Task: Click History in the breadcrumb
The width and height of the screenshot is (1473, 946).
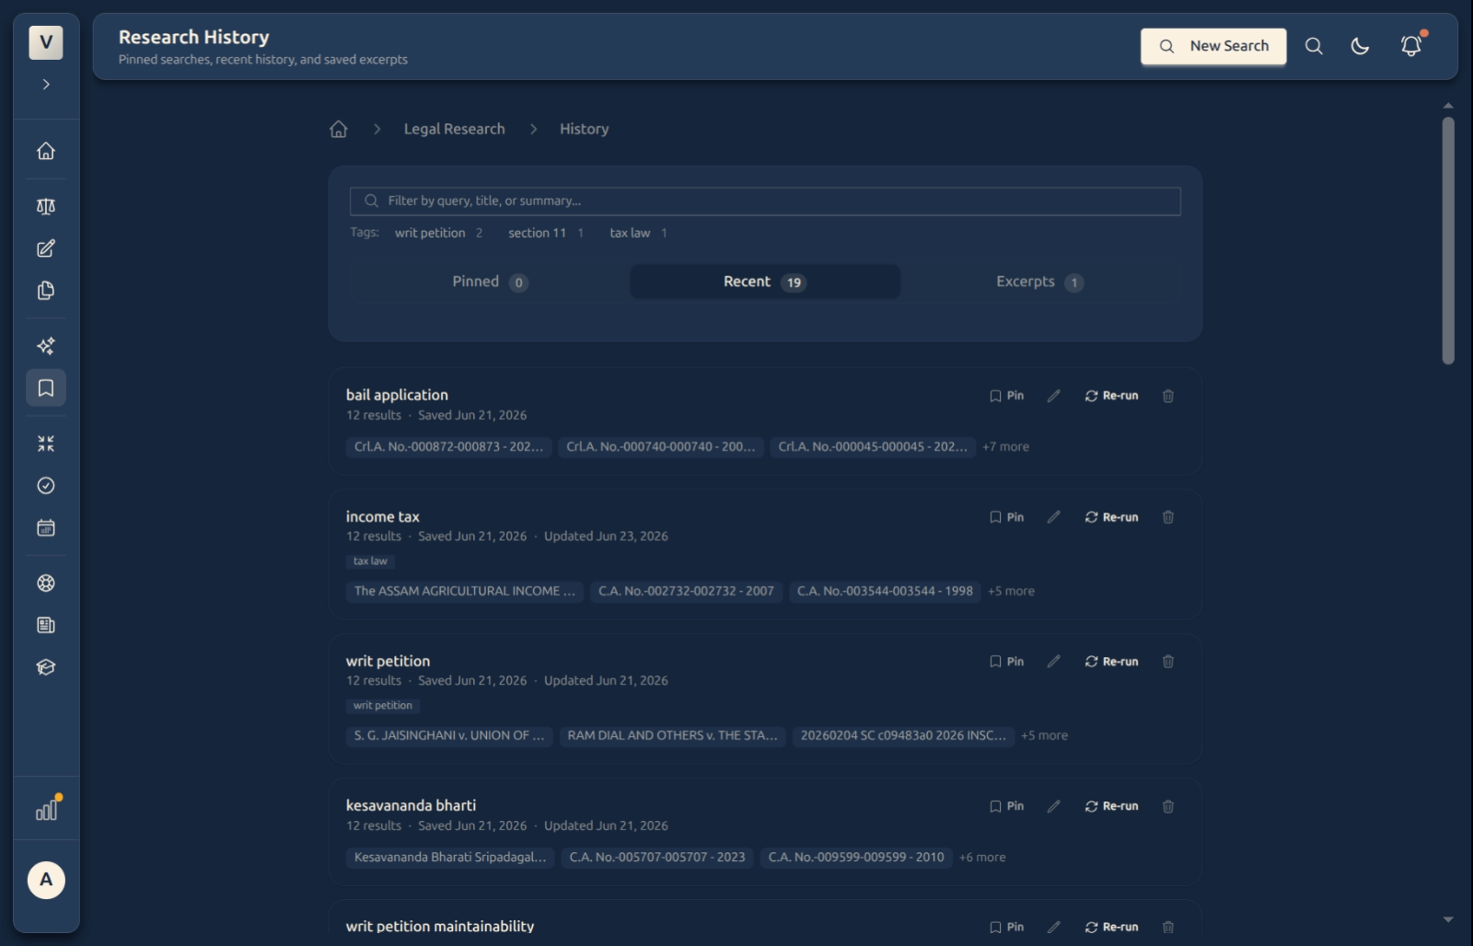Action: [x=584, y=129]
